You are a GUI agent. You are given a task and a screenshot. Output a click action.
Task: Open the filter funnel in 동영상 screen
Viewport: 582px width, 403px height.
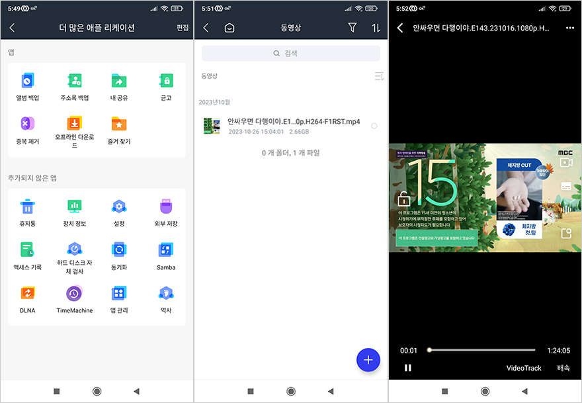tap(353, 28)
